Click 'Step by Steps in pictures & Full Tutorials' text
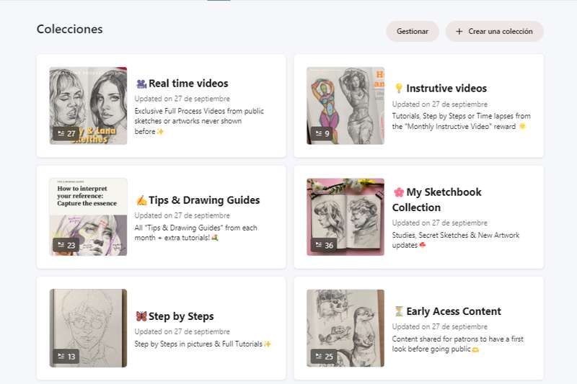The width and height of the screenshot is (577, 384). (203, 344)
